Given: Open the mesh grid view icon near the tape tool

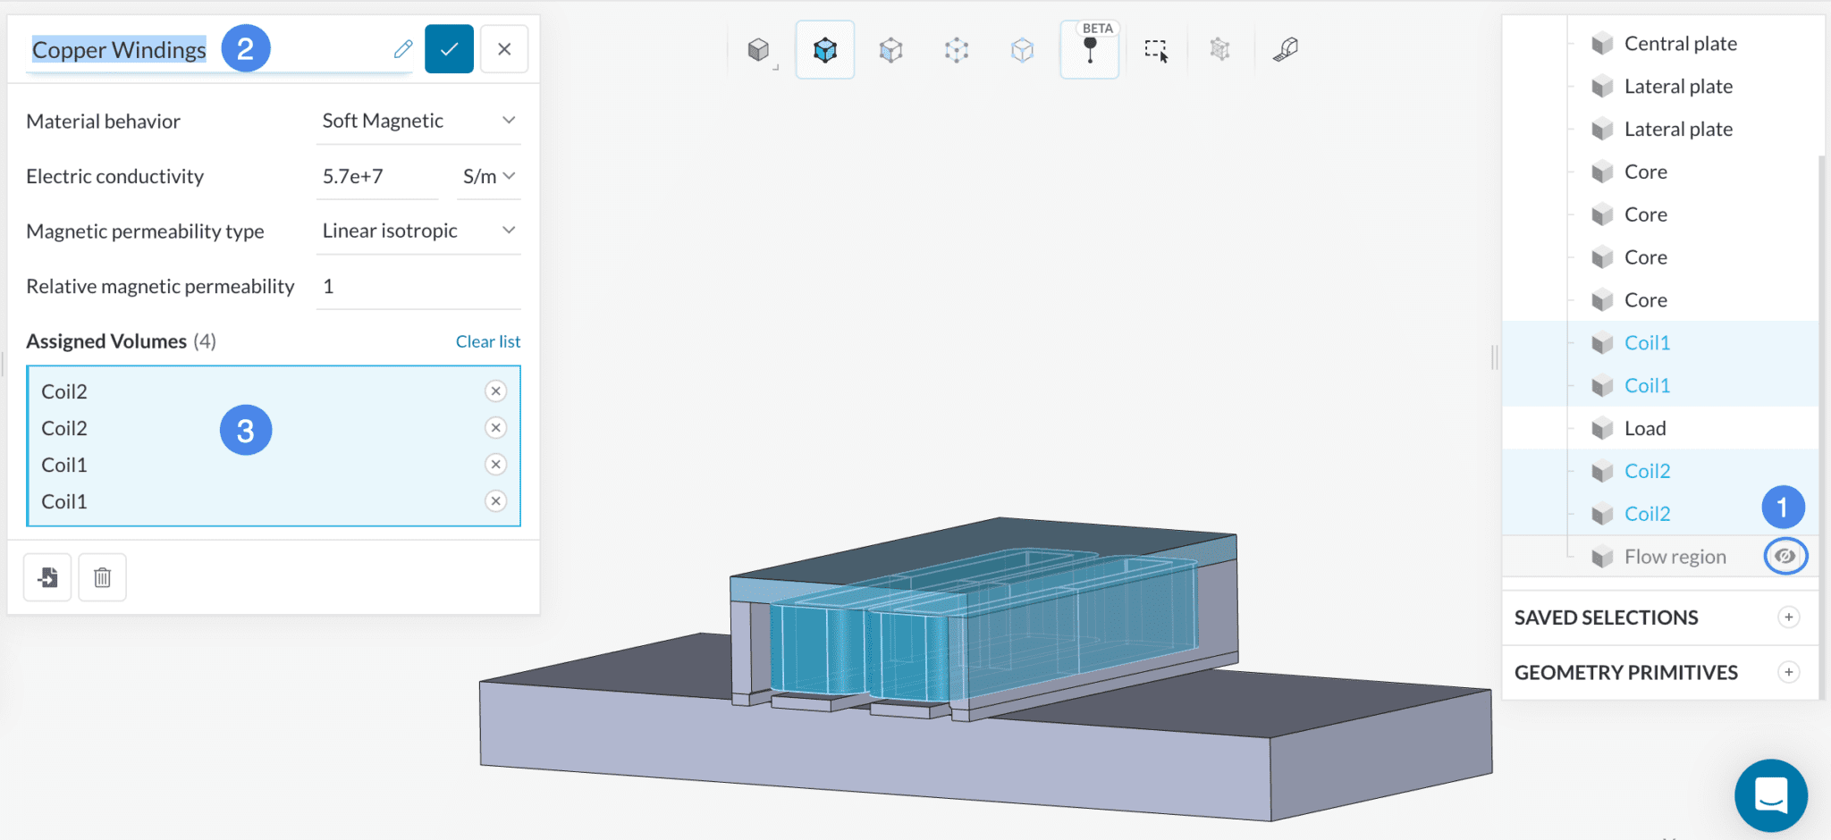Looking at the screenshot, I should (x=1220, y=50).
